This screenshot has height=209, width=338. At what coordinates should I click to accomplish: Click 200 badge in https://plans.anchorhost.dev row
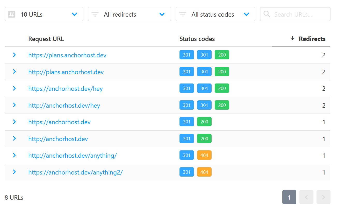click(222, 55)
